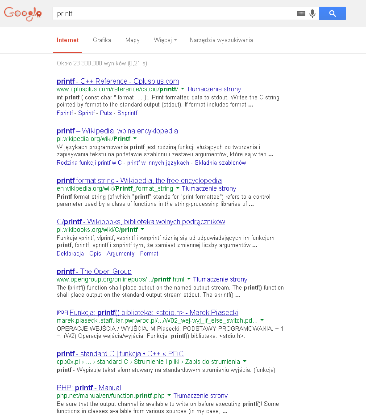The width and height of the screenshot is (366, 418).
Task: Open printf - standard C funkcja PDC result
Action: [120, 354]
